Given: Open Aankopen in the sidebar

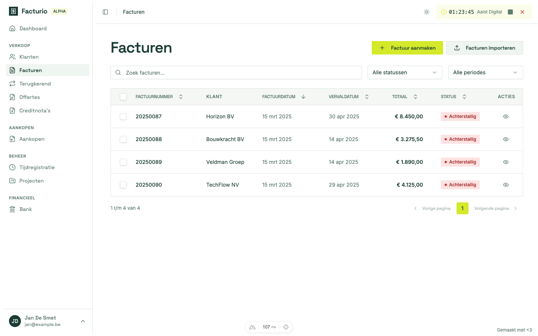Looking at the screenshot, I should pos(47,139).
